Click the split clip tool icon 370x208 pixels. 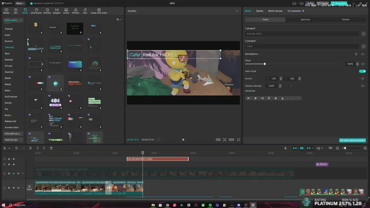(30, 148)
